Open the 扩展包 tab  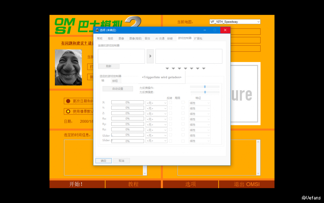click(x=198, y=39)
